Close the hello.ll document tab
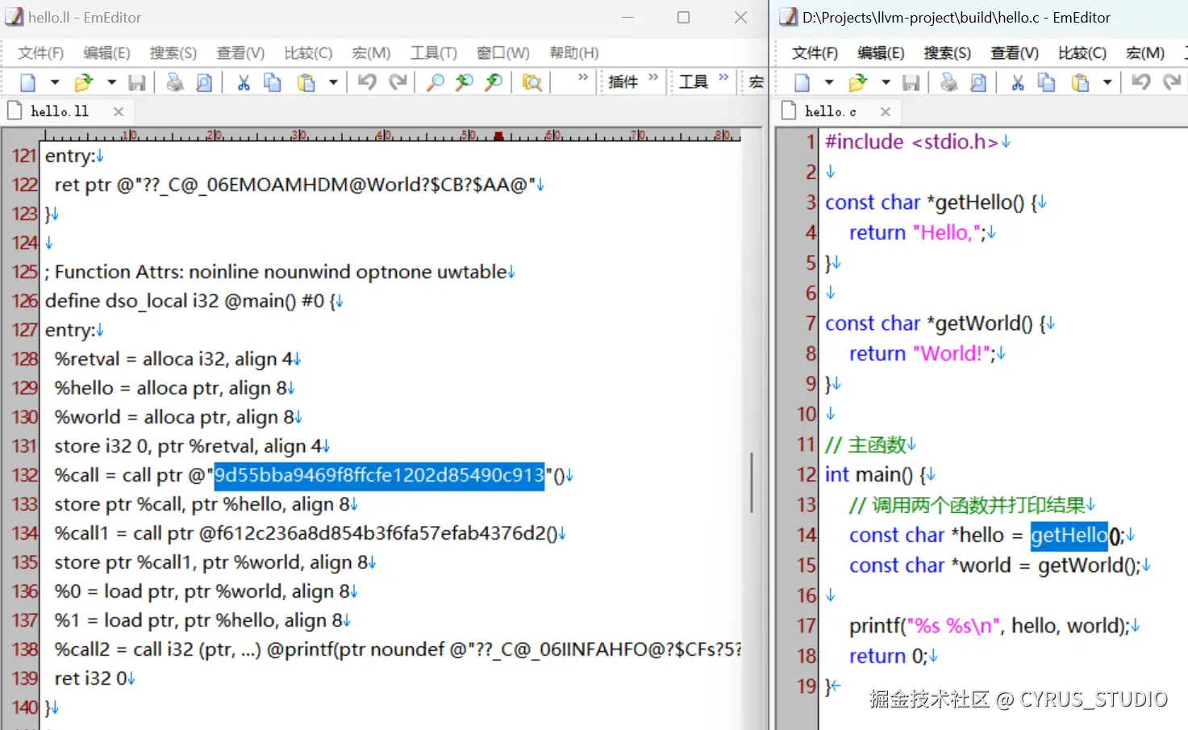 point(119,112)
